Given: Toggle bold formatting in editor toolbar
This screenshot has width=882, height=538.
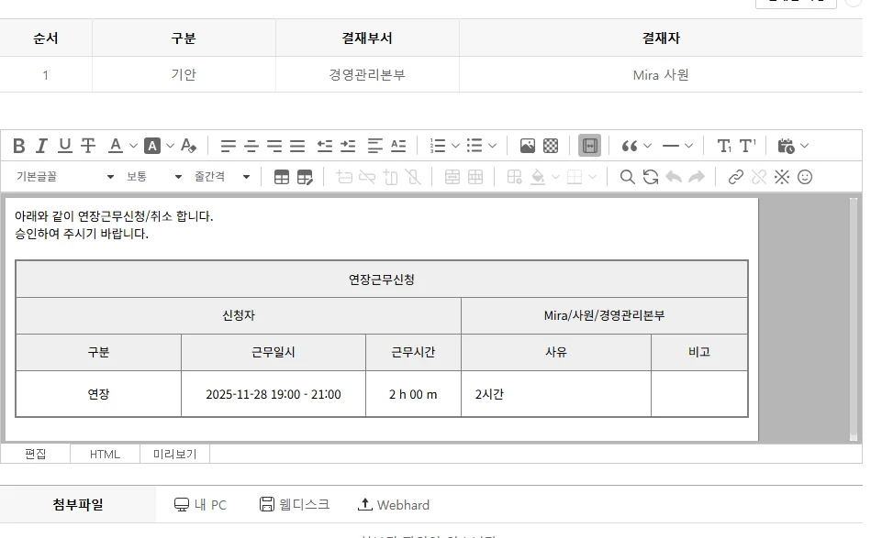Looking at the screenshot, I should click(x=18, y=146).
